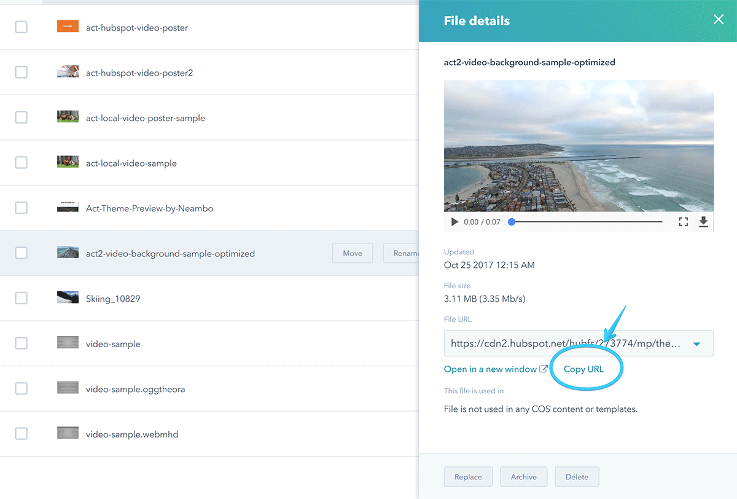The image size is (737, 499).
Task: Select the Skiing_10829 file thumbnail icon
Action: (x=68, y=298)
